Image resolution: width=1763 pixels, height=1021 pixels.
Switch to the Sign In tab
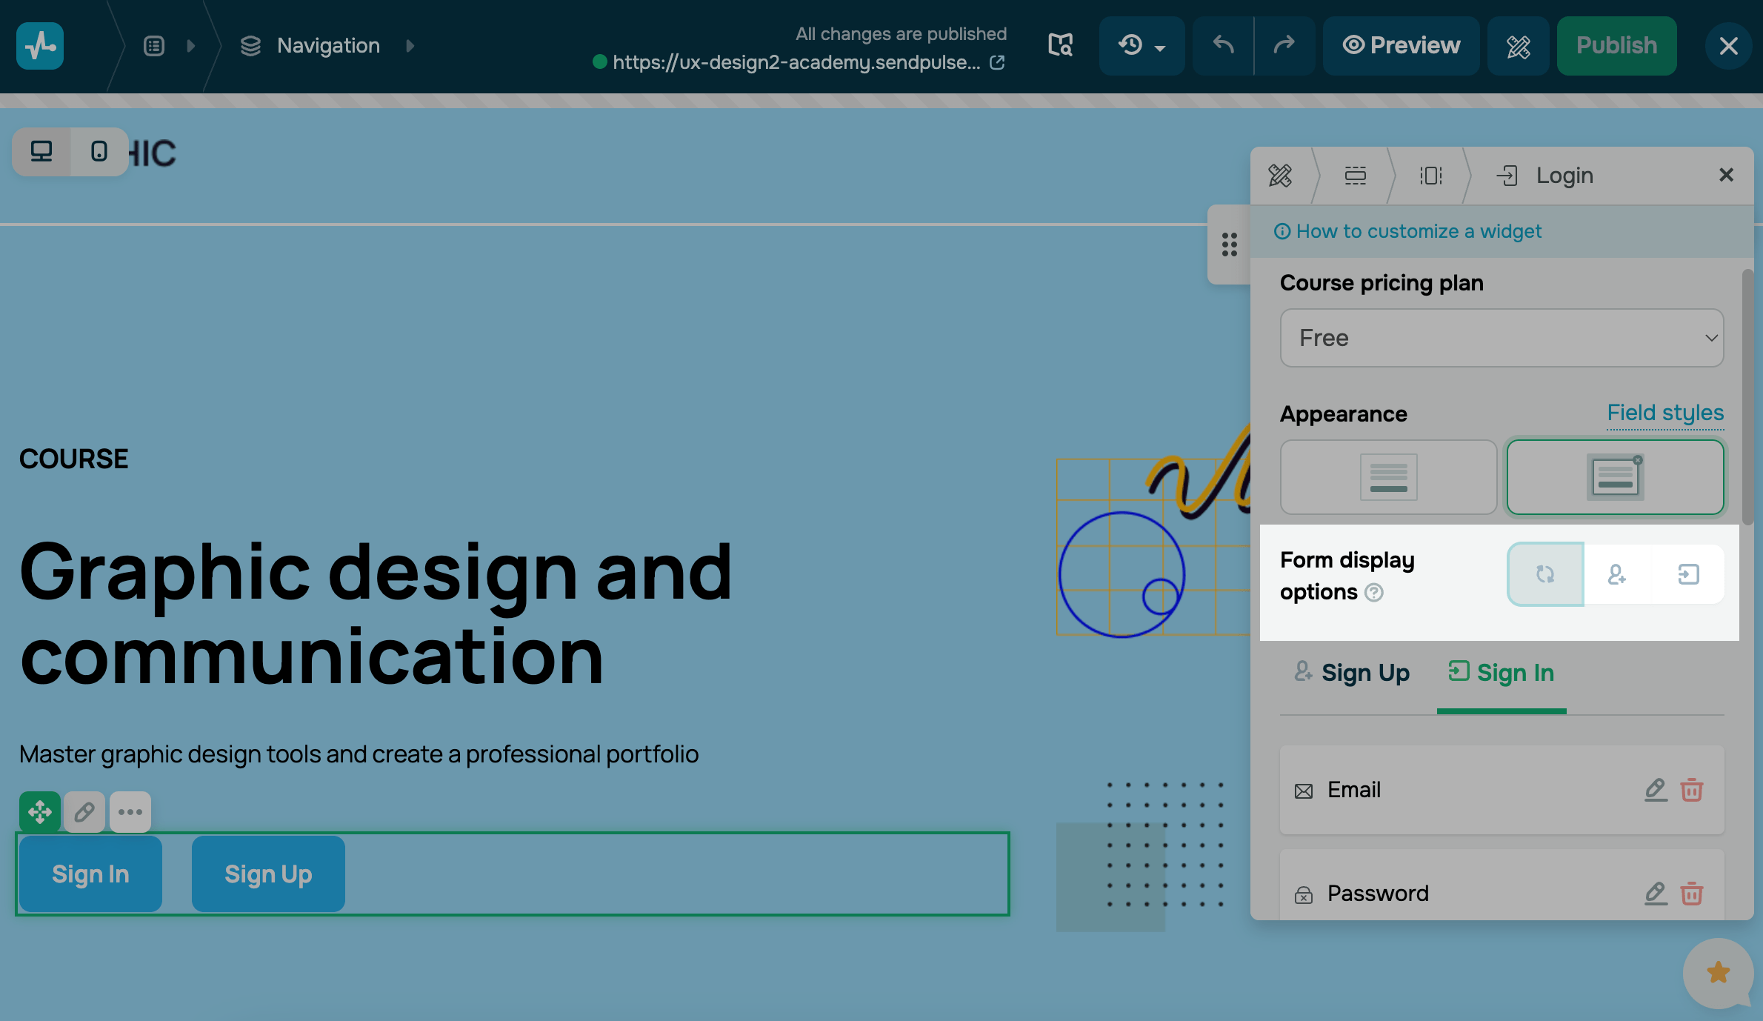pyautogui.click(x=1502, y=673)
